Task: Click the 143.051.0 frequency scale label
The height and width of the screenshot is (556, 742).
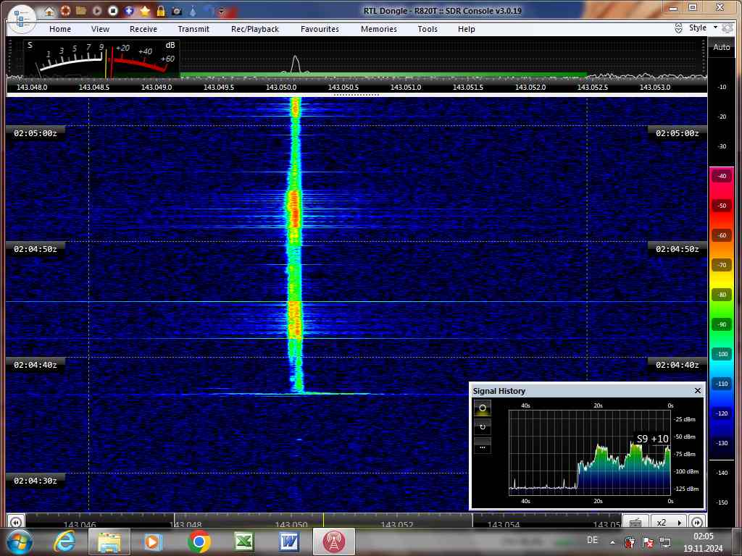Action: point(406,87)
